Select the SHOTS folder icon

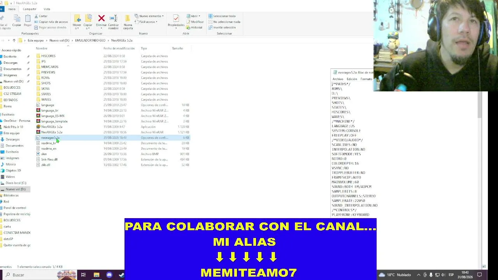38,83
